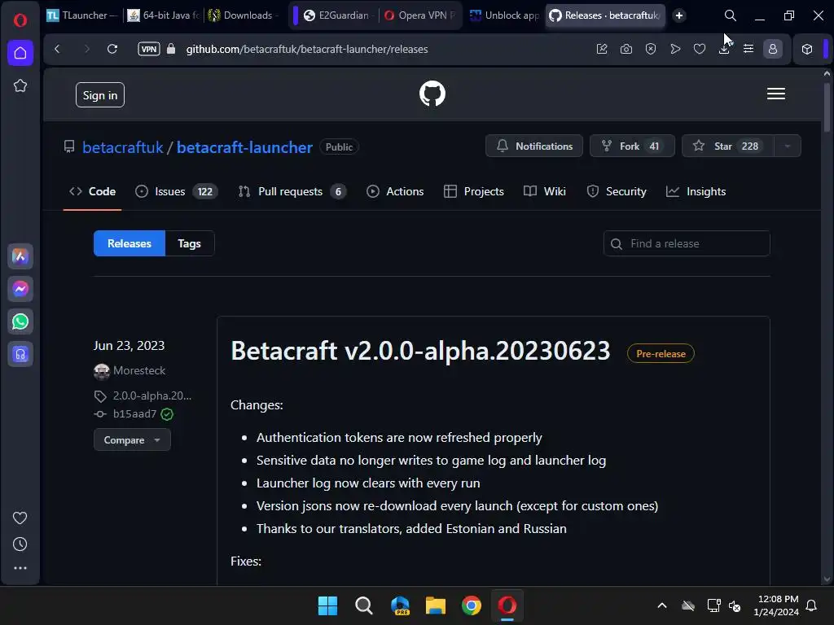Add page to bookmarks heart icon
Image resolution: width=834 pixels, height=625 pixels.
click(x=700, y=49)
